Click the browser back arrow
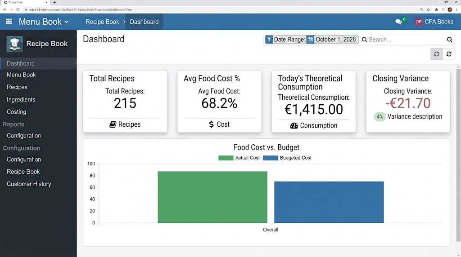Viewport: 461px width, 257px height. (5, 10)
